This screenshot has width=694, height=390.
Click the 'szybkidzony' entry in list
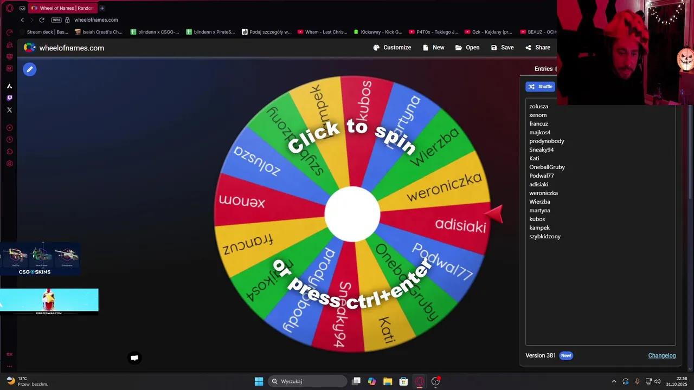545,236
